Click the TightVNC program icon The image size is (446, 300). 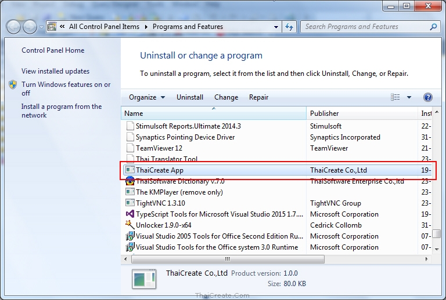(130, 203)
